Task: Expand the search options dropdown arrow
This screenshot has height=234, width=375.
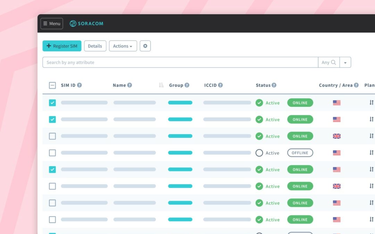Action: tap(345, 62)
